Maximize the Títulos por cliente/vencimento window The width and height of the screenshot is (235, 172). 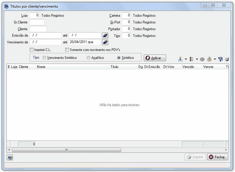pyautogui.click(x=213, y=5)
